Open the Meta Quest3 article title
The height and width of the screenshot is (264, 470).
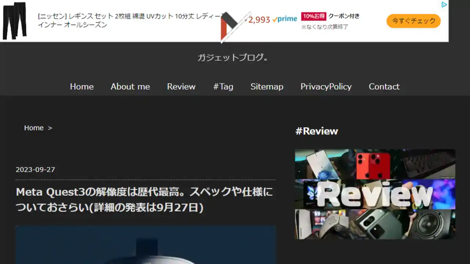(x=145, y=199)
